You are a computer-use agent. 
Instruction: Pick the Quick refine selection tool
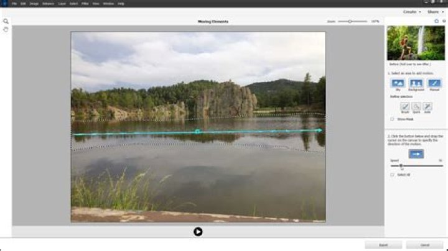click(416, 106)
